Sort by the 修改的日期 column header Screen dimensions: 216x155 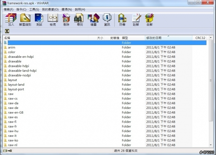pyautogui.click(x=168, y=38)
